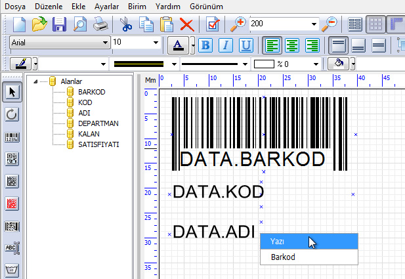Image resolution: width=405 pixels, height=279 pixels.
Task: Click the line pen color button
Action: 20,64
